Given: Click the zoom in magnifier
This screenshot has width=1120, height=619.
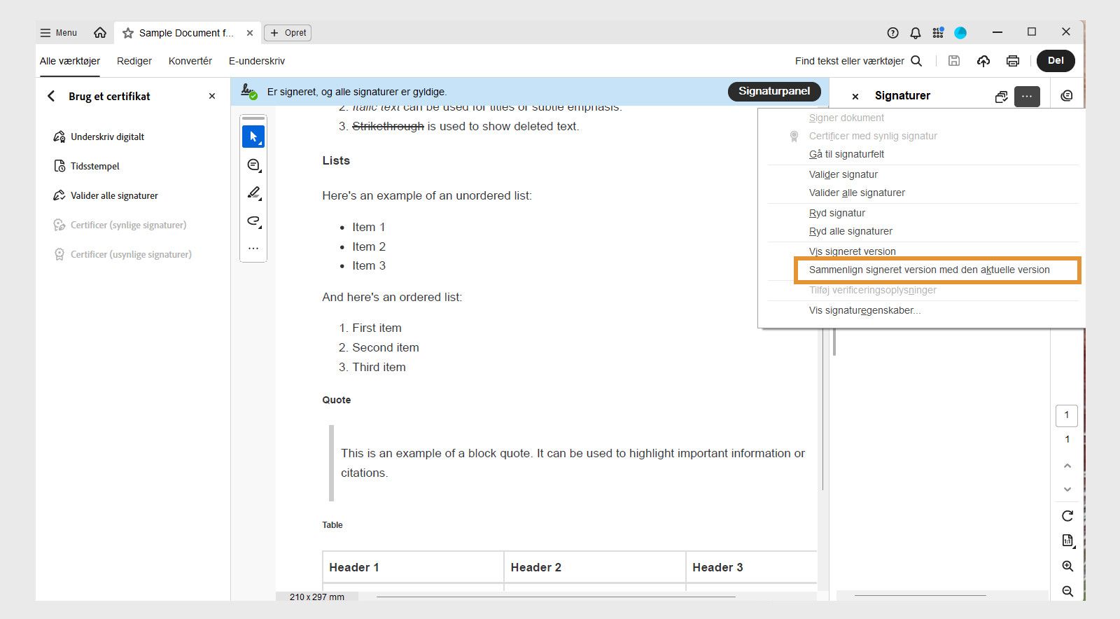Looking at the screenshot, I should (x=1067, y=566).
